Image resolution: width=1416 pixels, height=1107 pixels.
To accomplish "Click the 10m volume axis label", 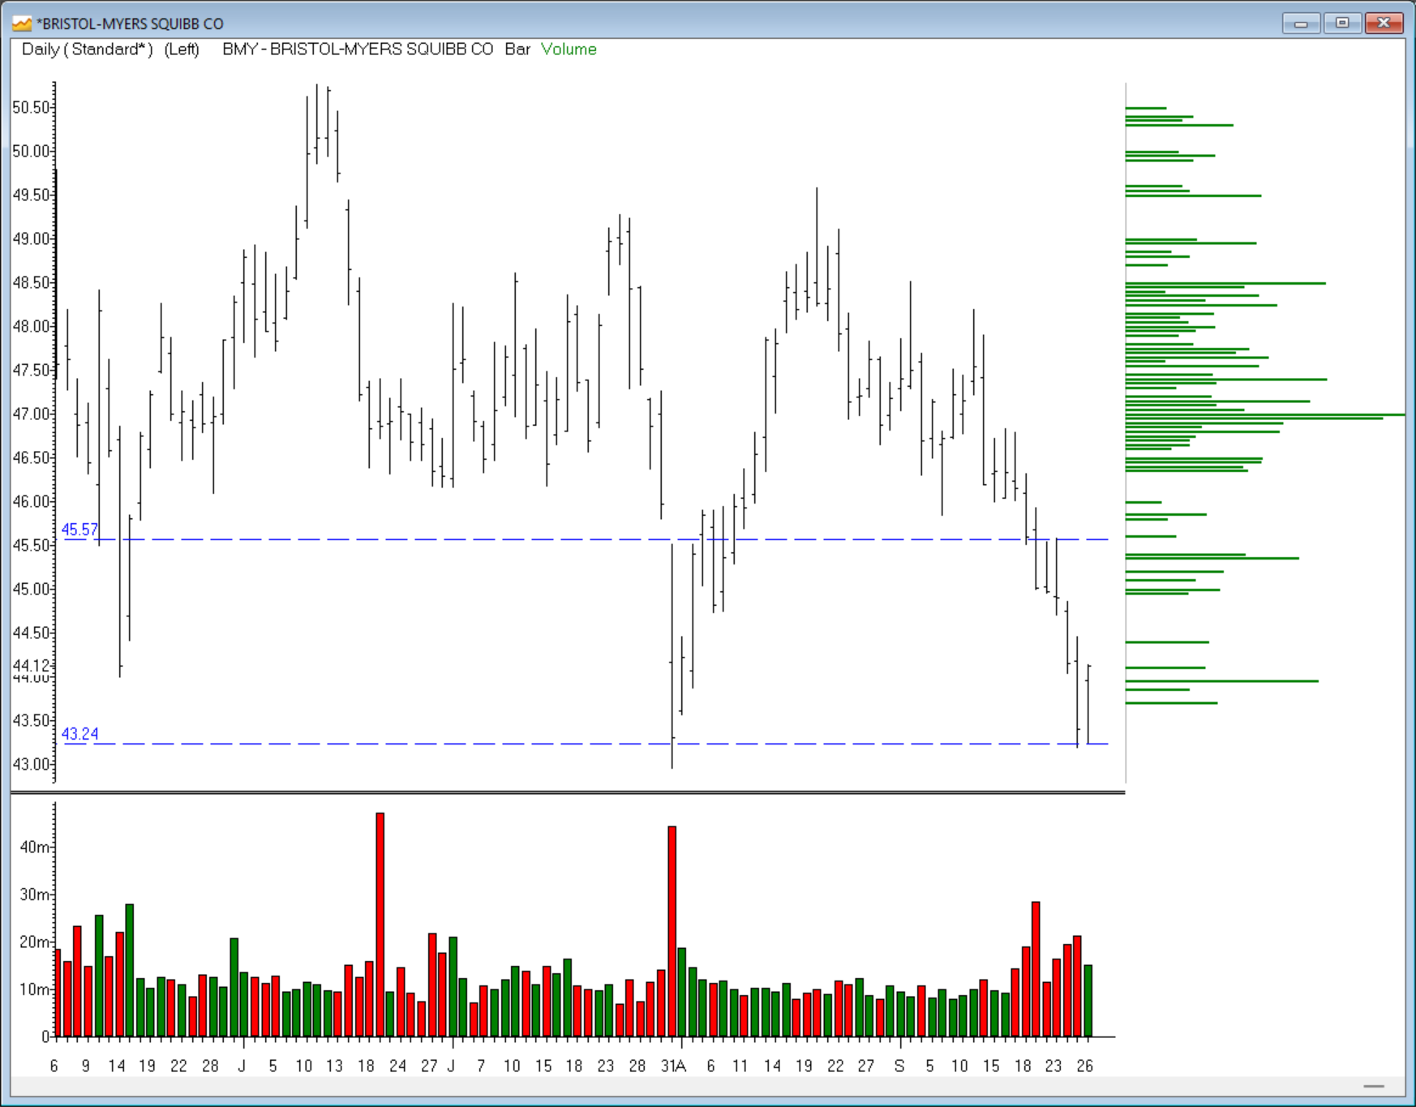I will coord(35,989).
